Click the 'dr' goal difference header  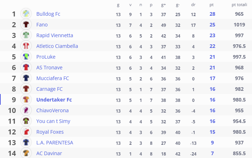pos(193,5)
